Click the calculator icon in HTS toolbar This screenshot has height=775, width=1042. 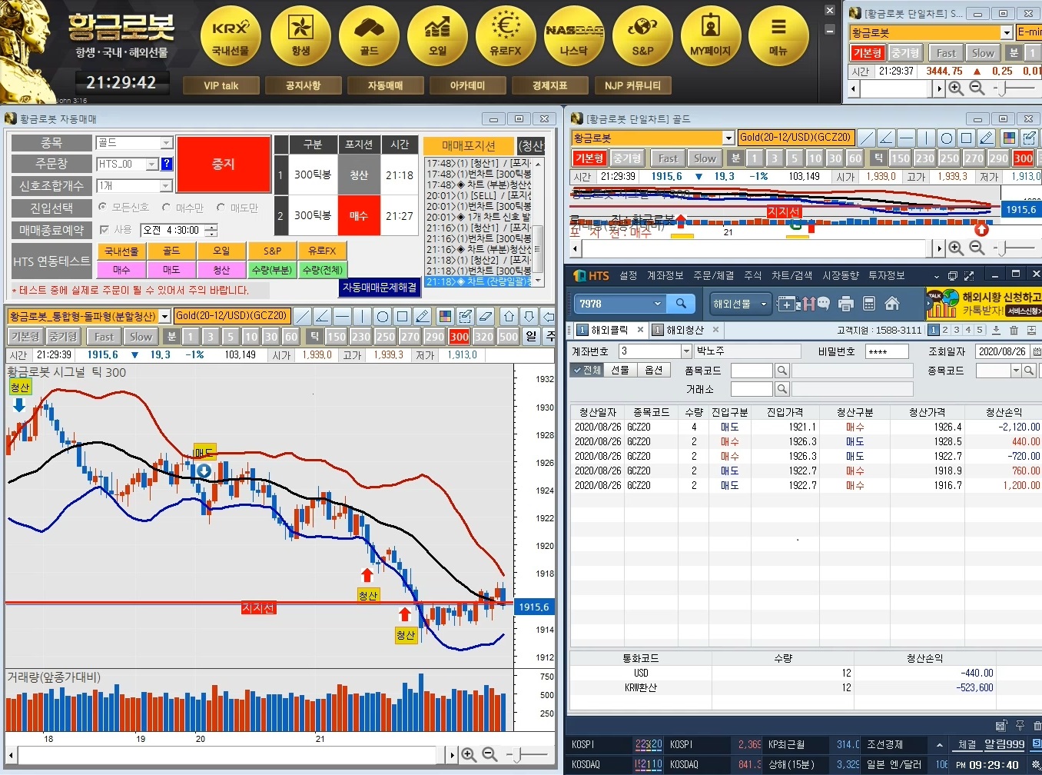pos(869,304)
